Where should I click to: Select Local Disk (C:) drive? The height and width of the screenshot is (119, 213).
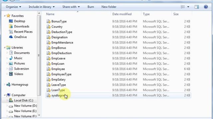tap(24, 100)
